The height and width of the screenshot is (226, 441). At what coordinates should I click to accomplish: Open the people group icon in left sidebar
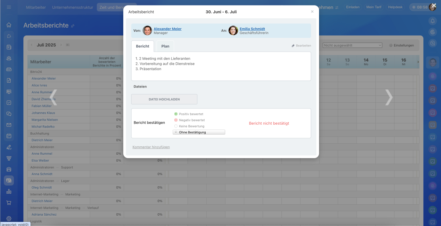pyautogui.click(x=9, y=58)
